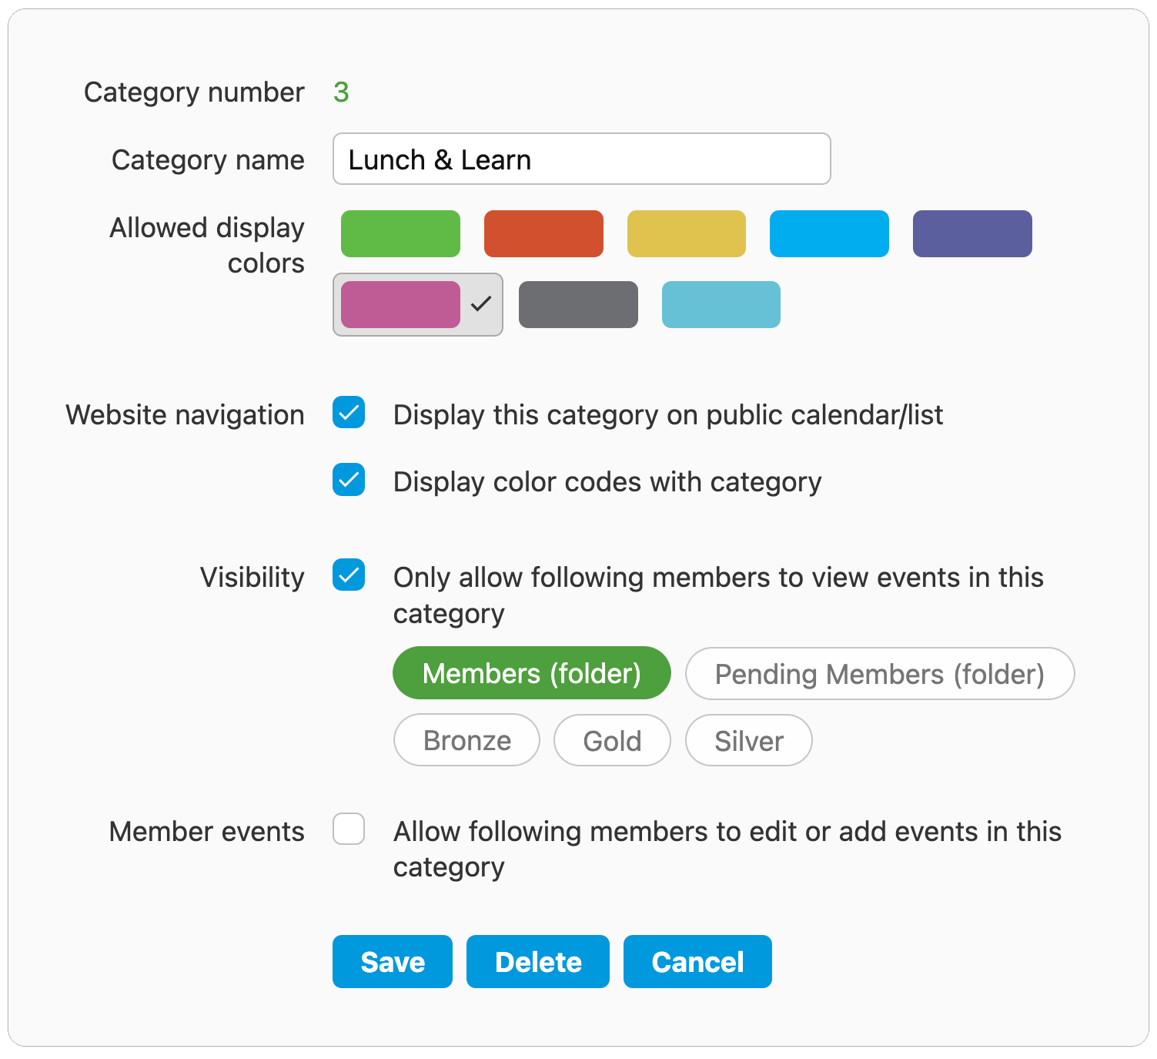This screenshot has height=1059, width=1157.
Task: Choose the indigo purple color swatch
Action: [x=972, y=233]
